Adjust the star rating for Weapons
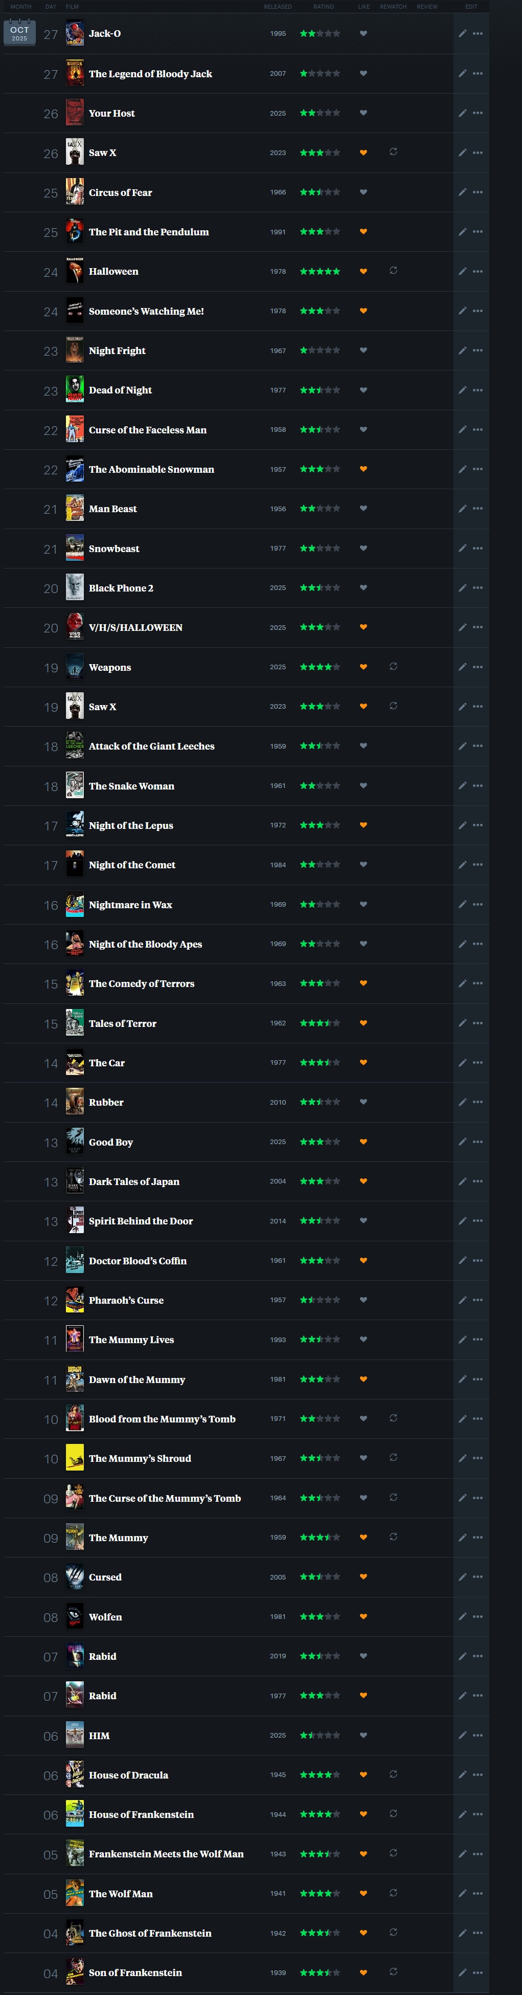The width and height of the screenshot is (522, 1995). (320, 667)
